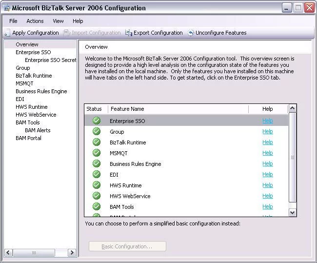Select EDI in the left navigation
This screenshot has height=263, width=317.
20,99
